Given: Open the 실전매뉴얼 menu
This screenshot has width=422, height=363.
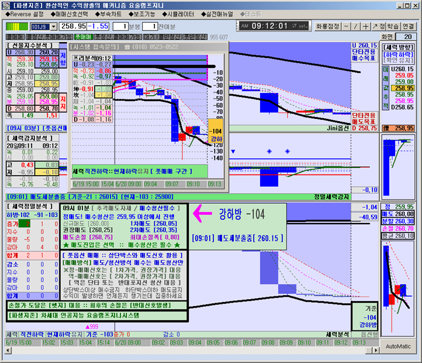Looking at the screenshot, I should (x=217, y=14).
